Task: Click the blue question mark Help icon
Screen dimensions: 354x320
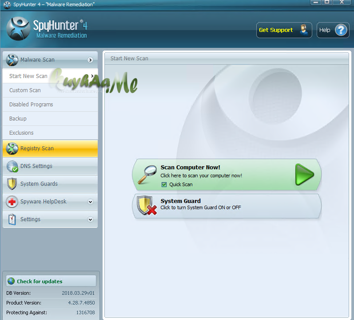Action: [341, 30]
